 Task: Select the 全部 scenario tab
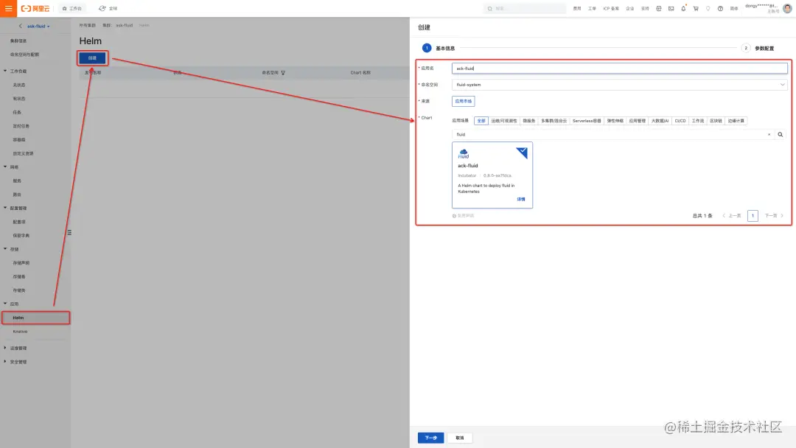coord(481,121)
